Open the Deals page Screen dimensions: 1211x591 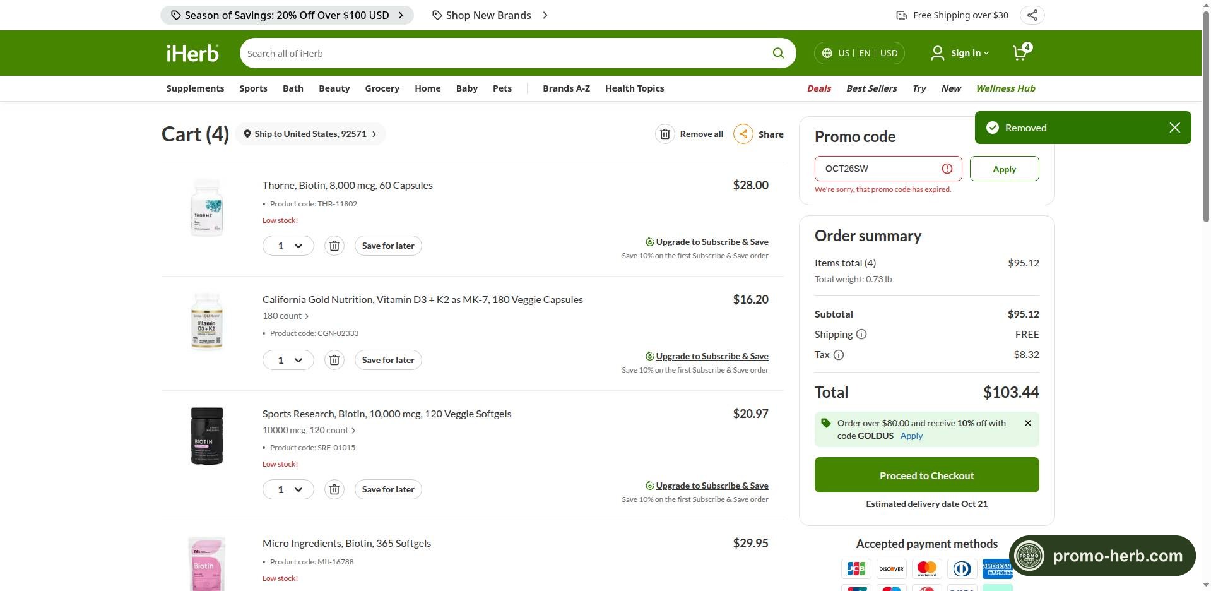[x=818, y=88]
